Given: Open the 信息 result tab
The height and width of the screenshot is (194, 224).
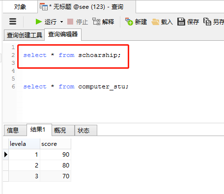Looking at the screenshot, I should (15, 130).
